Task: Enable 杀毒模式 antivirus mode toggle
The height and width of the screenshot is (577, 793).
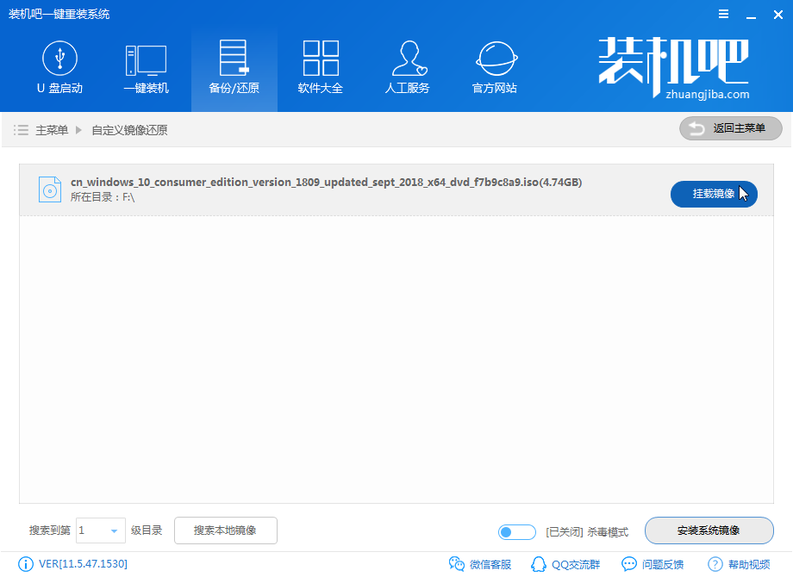Action: 516,532
